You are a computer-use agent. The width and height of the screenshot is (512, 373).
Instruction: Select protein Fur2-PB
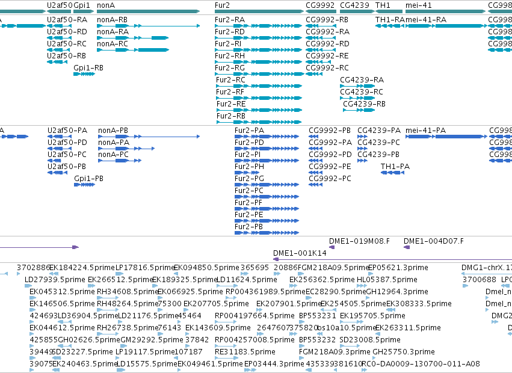pos(267,233)
